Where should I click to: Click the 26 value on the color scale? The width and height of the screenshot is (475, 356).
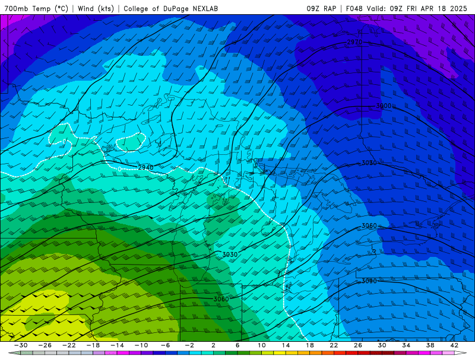(x=358, y=345)
